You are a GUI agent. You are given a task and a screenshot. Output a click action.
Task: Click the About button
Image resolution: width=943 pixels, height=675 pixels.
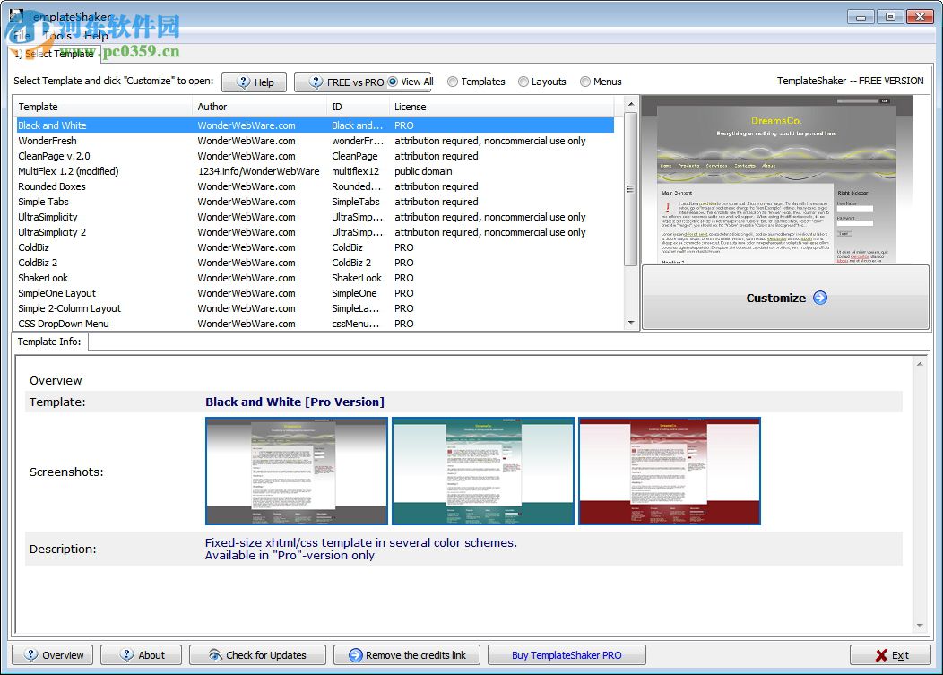[x=141, y=655]
